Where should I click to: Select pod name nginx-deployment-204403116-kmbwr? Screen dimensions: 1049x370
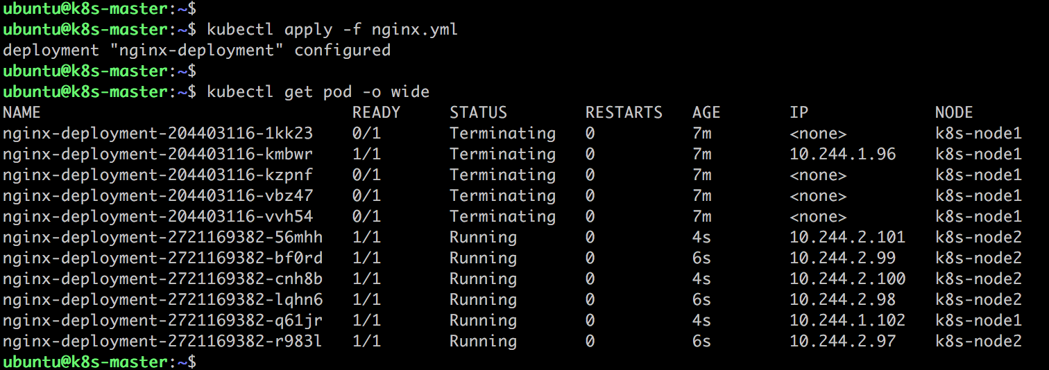[x=158, y=154]
